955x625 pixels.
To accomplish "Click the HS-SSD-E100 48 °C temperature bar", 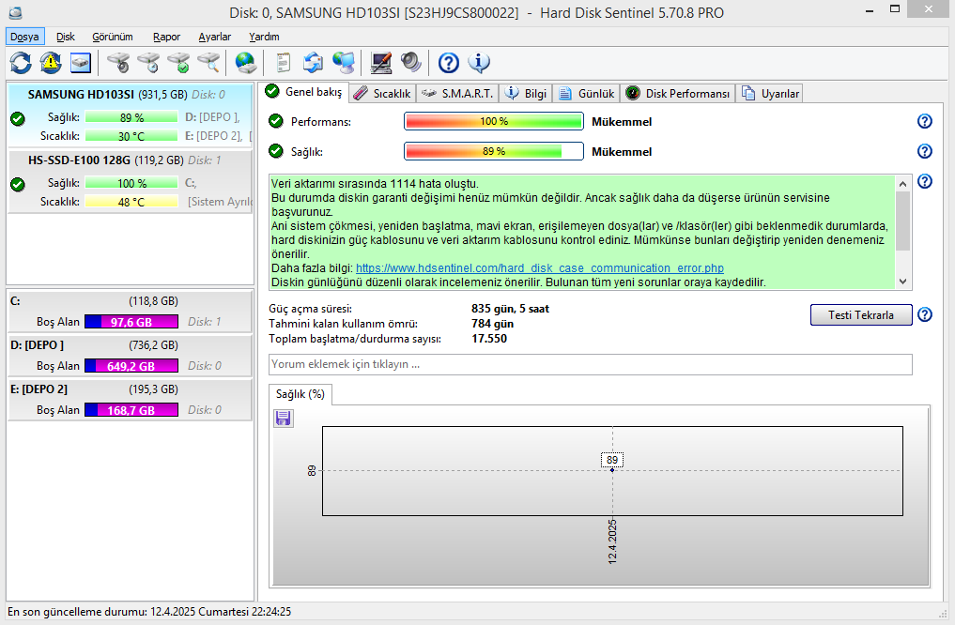I will click(x=131, y=202).
